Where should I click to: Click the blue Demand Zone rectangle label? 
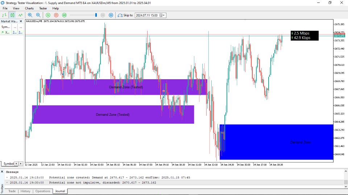(x=301, y=142)
